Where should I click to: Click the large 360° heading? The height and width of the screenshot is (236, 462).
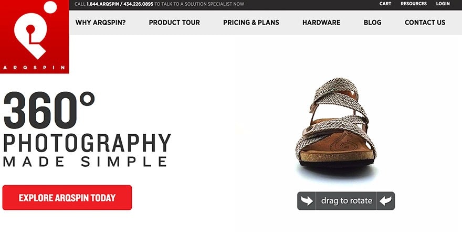[49, 110]
